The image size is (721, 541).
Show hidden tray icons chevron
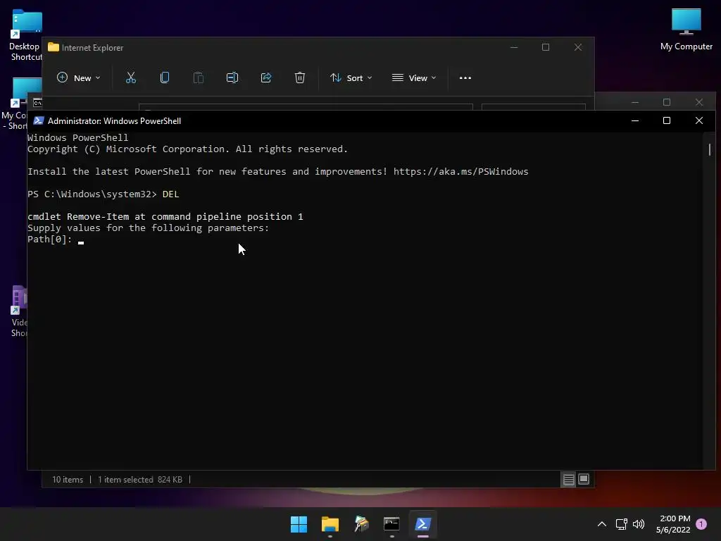point(602,524)
